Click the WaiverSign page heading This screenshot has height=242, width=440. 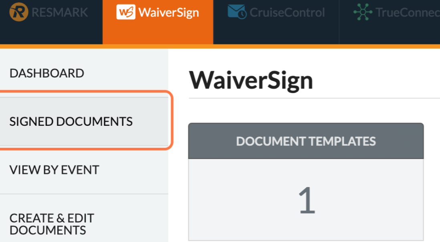(251, 80)
